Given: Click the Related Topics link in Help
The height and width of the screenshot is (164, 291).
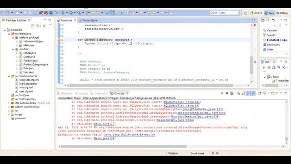Looking at the screenshot, I should 277,40.
